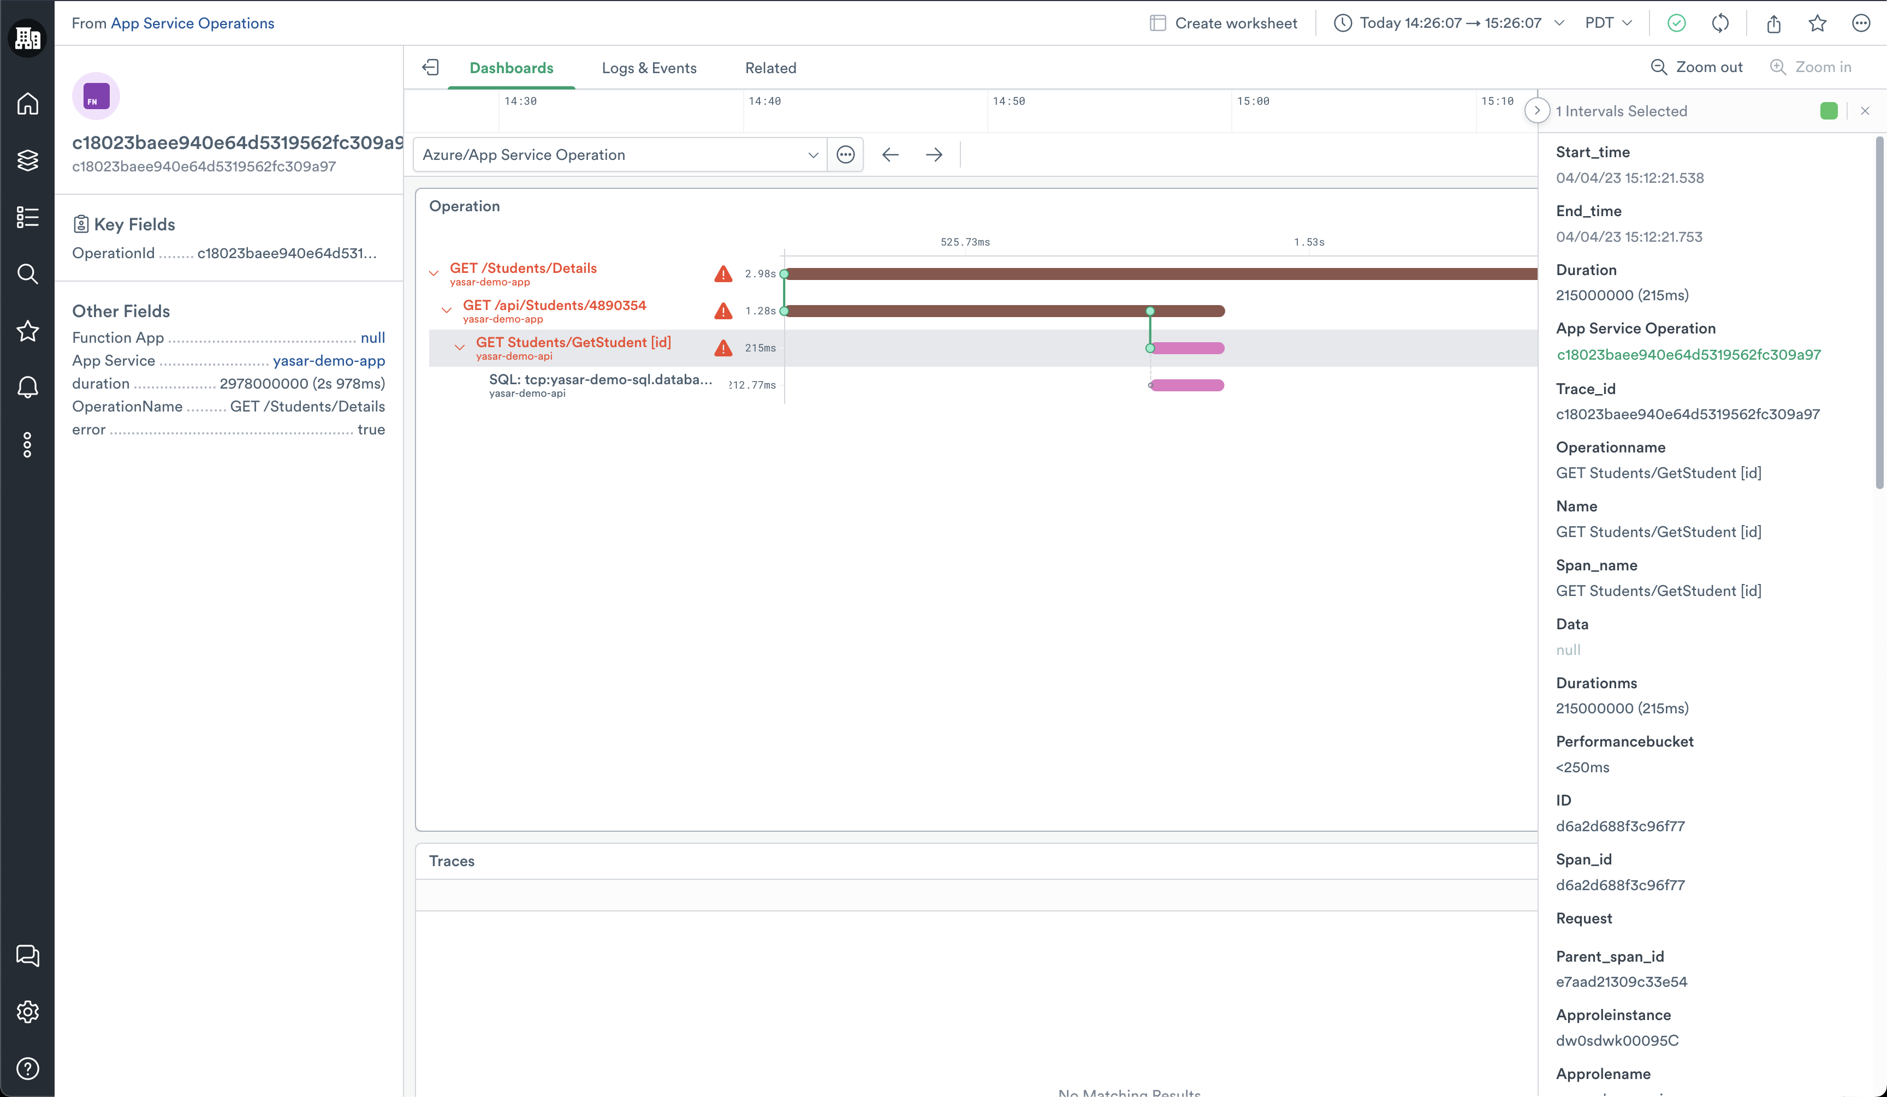Image resolution: width=1887 pixels, height=1097 pixels.
Task: Select the SQL tcp:yasar-demo-sql span bar
Action: 1187,385
